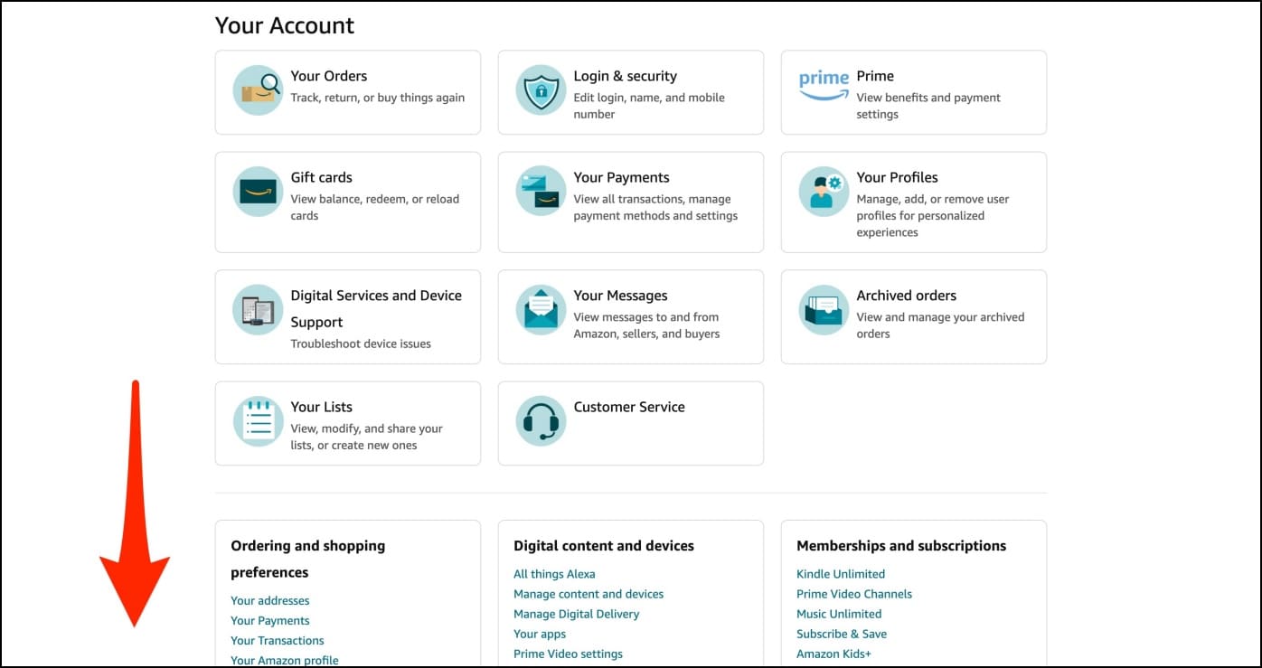Screen dimensions: 1262x668
Task: Open Amazon Kids+ link
Action: point(833,654)
